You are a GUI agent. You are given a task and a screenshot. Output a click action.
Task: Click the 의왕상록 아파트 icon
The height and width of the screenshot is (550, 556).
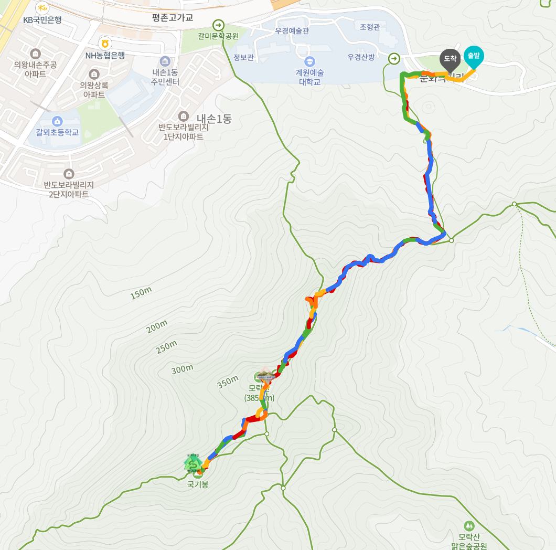94,74
